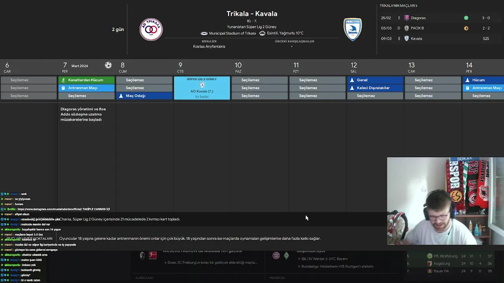Open the Maç Odağı session on Friday
Viewport: 504px width, 283px height.
144,96
